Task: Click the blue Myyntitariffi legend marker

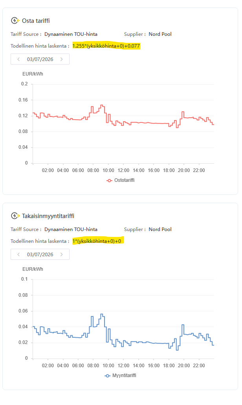Action: tap(108, 375)
